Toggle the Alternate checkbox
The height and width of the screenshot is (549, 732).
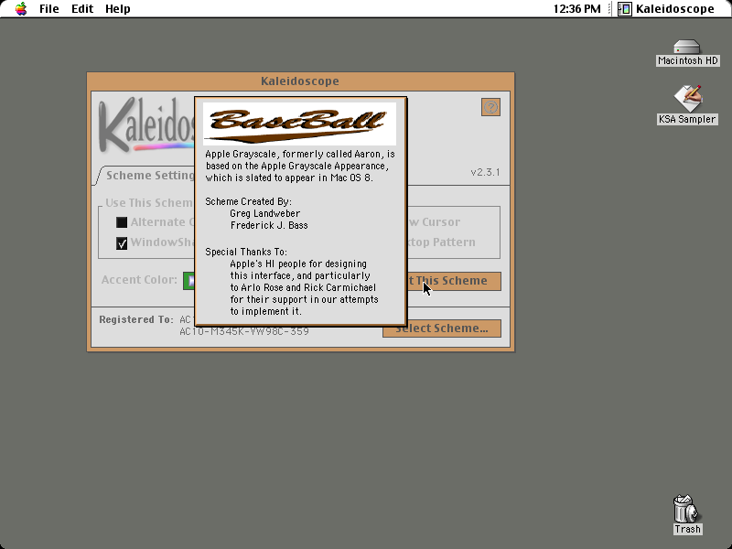tap(122, 222)
